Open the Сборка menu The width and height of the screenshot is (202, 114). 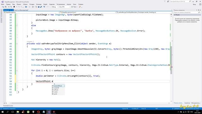tap(25, 4)
